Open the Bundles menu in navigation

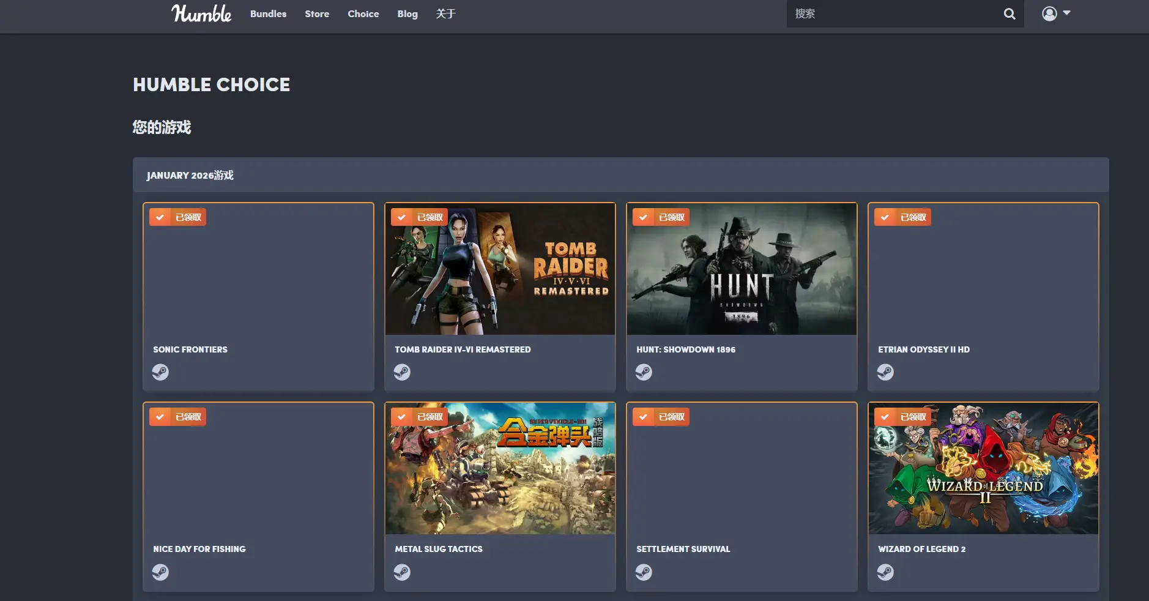268,13
